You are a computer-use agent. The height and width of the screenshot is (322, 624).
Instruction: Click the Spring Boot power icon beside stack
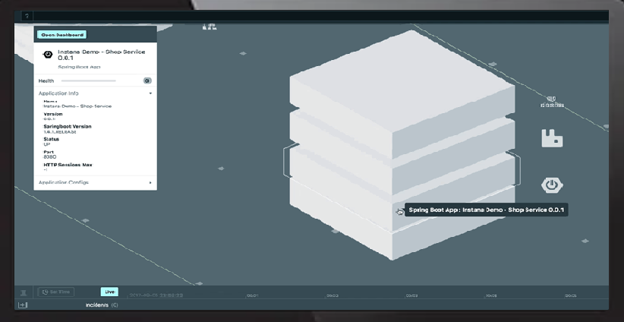(552, 185)
